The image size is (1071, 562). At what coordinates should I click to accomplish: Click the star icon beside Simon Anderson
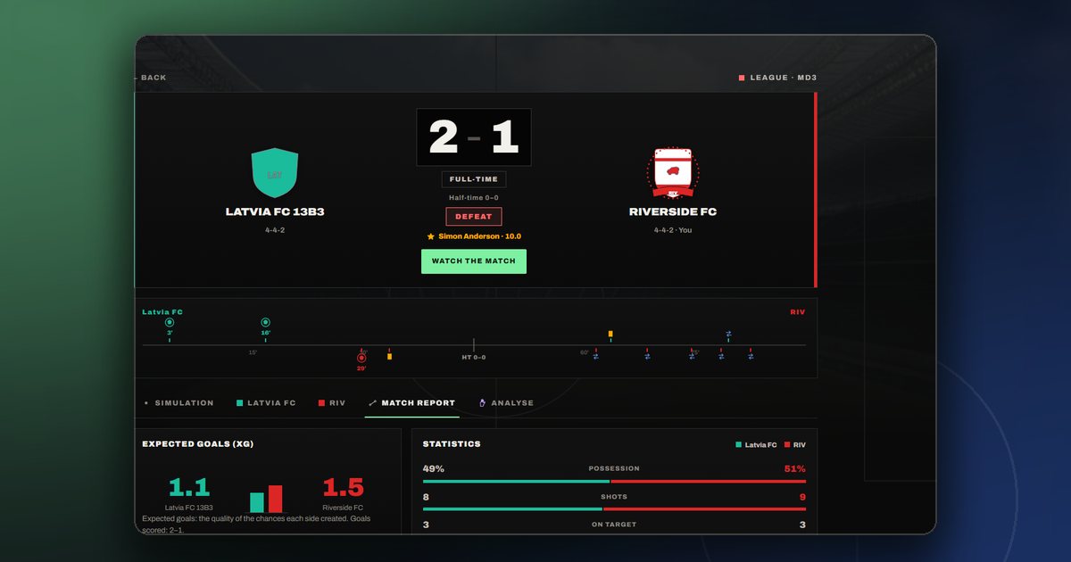(x=431, y=236)
